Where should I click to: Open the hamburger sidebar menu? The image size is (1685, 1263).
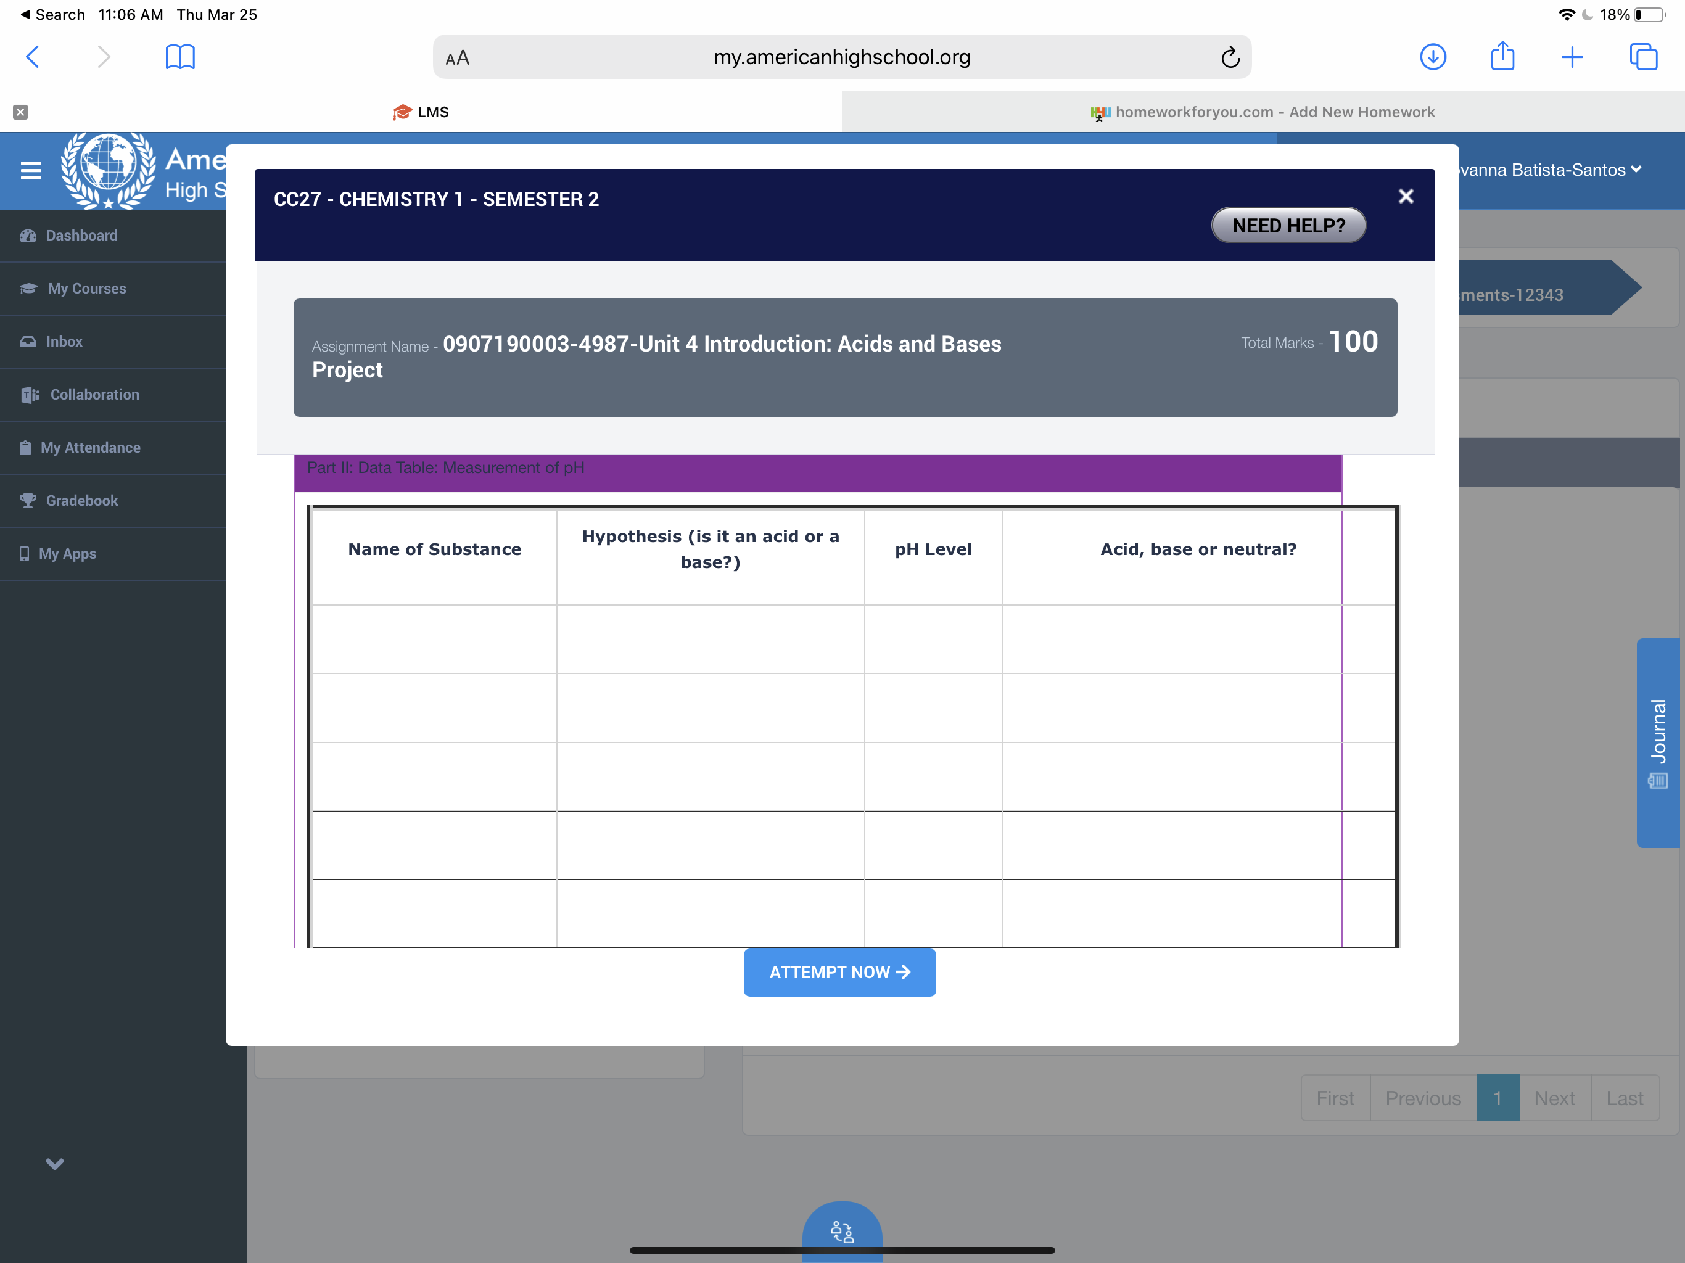coord(30,170)
